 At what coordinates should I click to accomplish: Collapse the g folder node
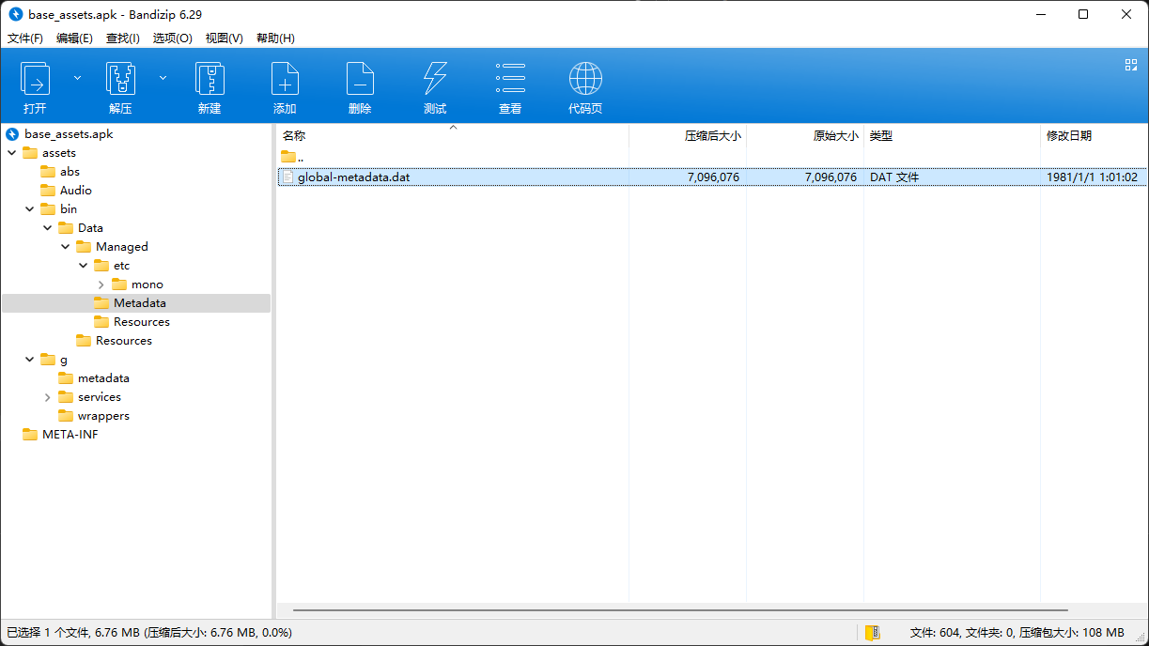pyautogui.click(x=30, y=360)
